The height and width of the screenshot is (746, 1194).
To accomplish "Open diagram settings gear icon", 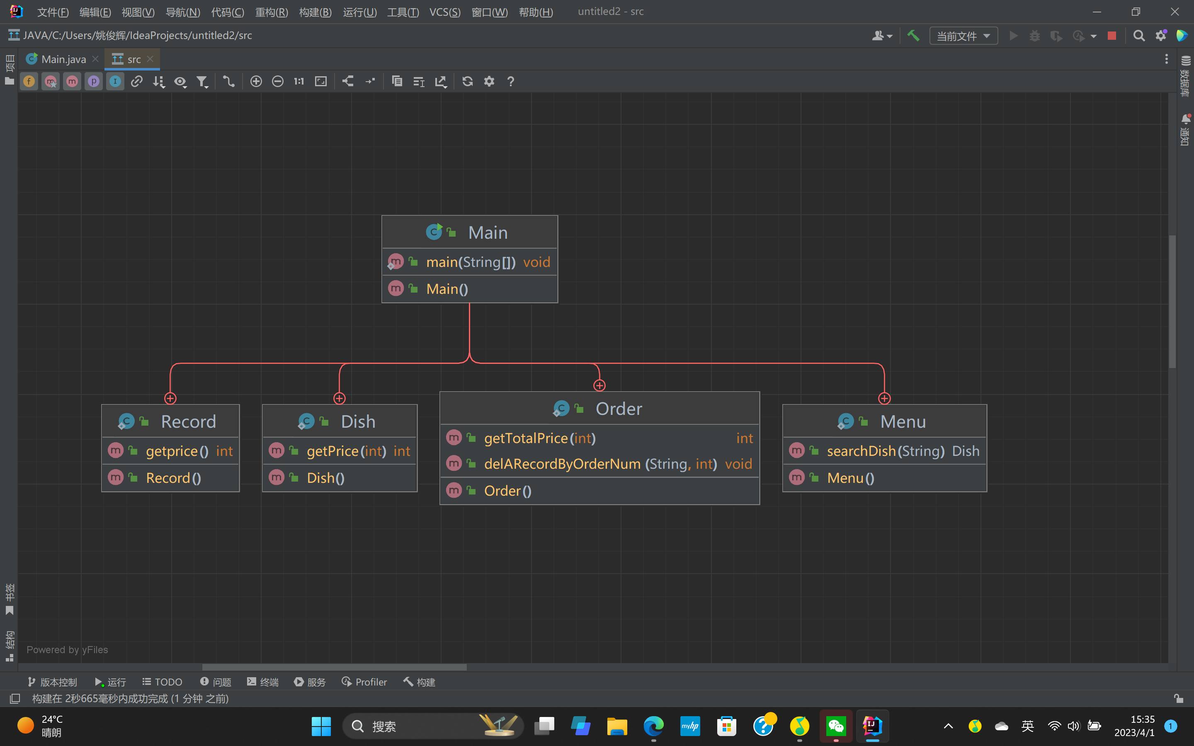I will [489, 81].
